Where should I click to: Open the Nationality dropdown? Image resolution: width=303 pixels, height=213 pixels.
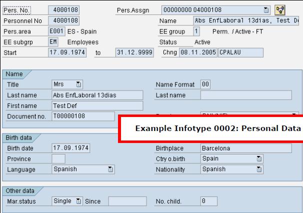pyautogui.click(x=259, y=169)
